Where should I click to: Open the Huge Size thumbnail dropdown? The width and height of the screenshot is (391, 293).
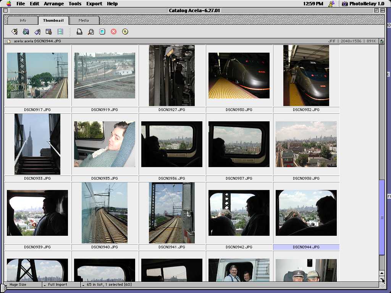(x=23, y=285)
